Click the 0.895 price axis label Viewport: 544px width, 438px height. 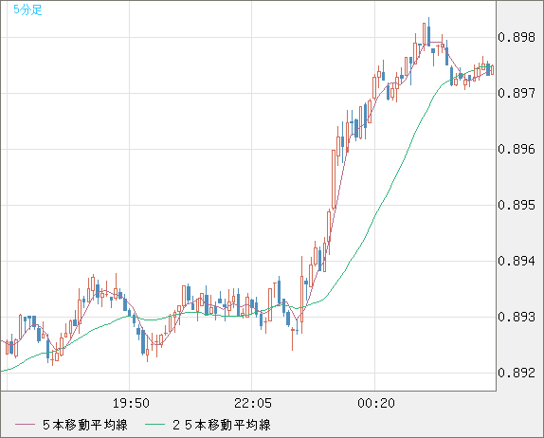[x=517, y=205]
